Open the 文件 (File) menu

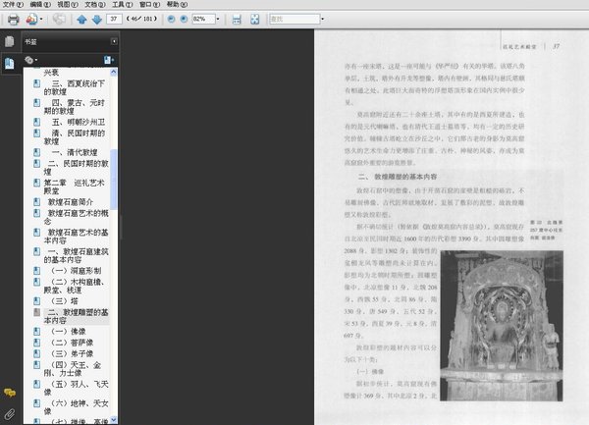point(10,5)
